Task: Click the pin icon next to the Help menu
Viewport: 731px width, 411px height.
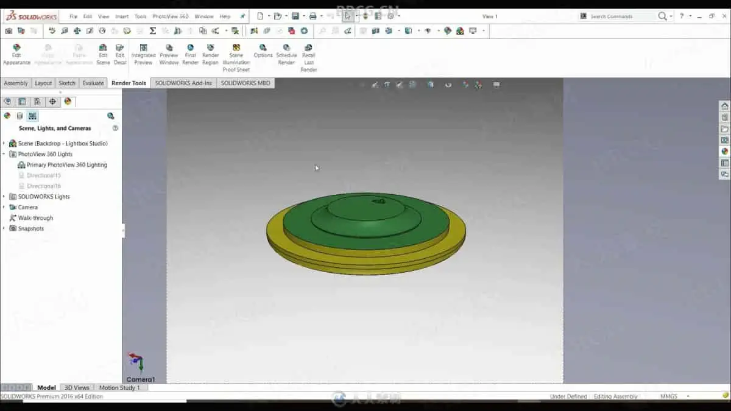Action: pyautogui.click(x=242, y=16)
